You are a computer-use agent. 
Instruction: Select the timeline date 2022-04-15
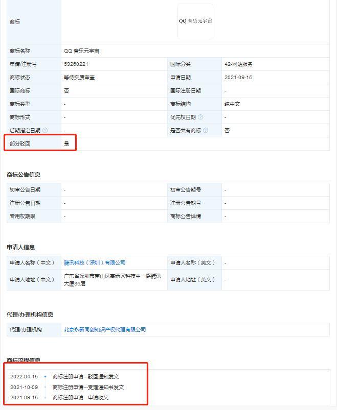coord(24,376)
